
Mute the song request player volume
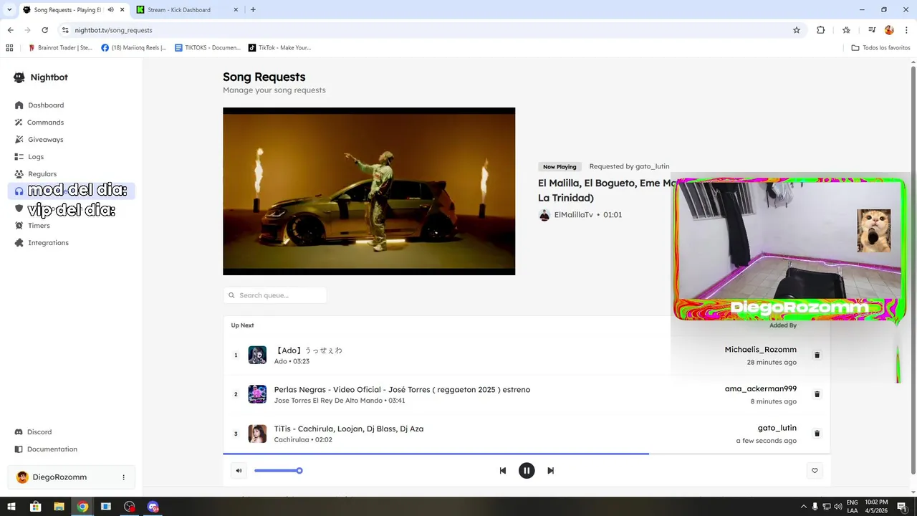(x=239, y=471)
